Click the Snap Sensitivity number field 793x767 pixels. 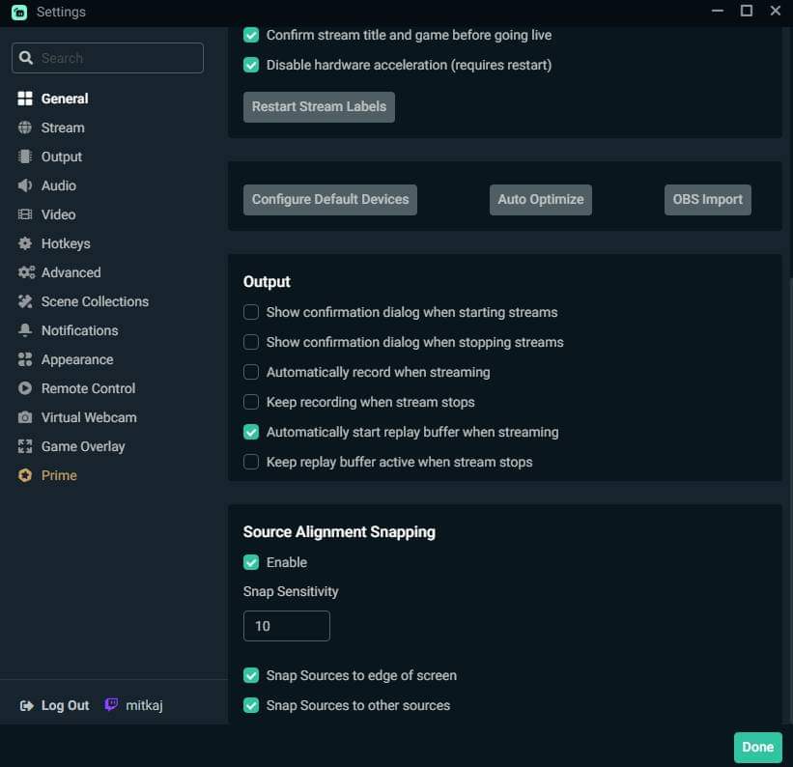tap(286, 626)
